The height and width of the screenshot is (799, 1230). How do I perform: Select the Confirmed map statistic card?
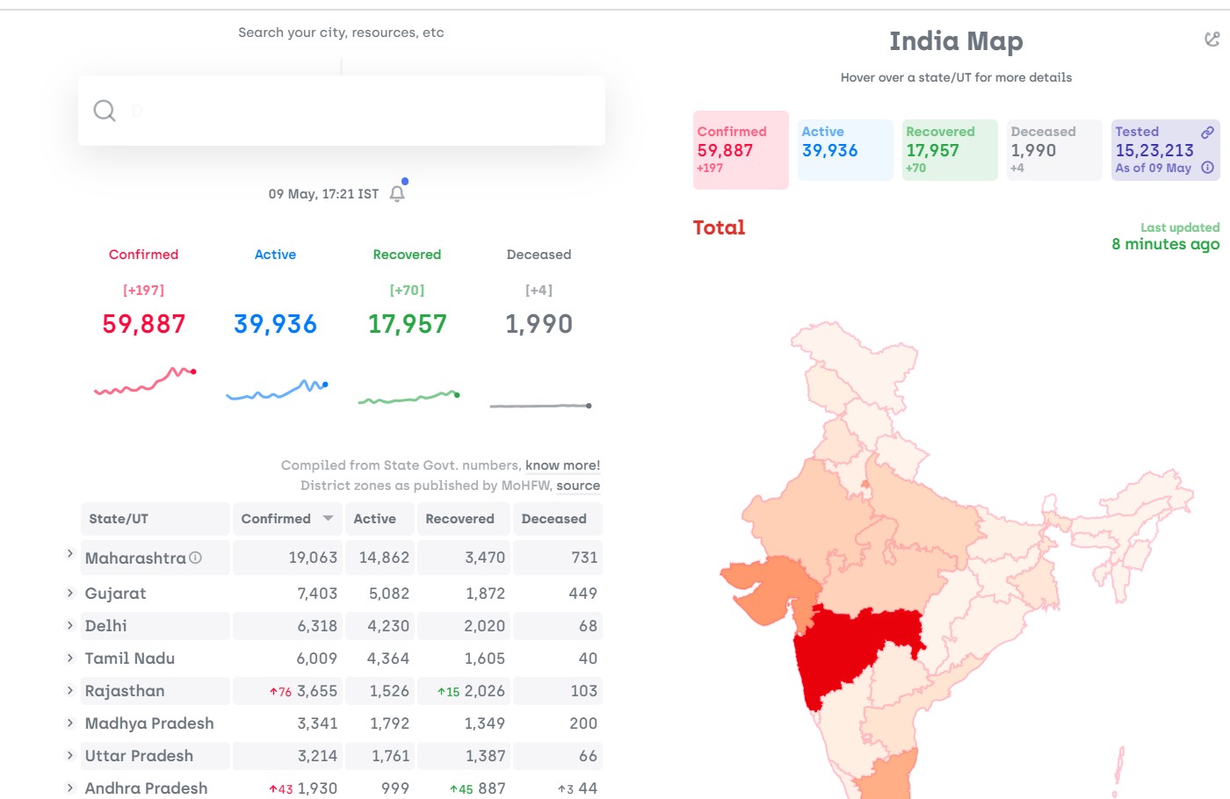[741, 150]
